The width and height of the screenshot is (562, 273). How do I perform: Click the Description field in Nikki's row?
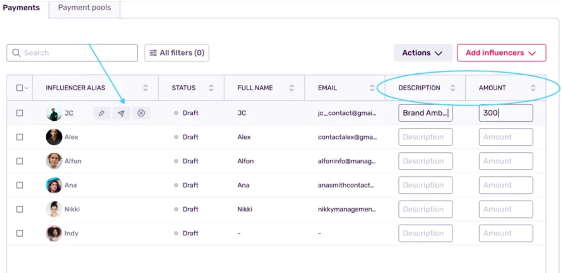[425, 209]
